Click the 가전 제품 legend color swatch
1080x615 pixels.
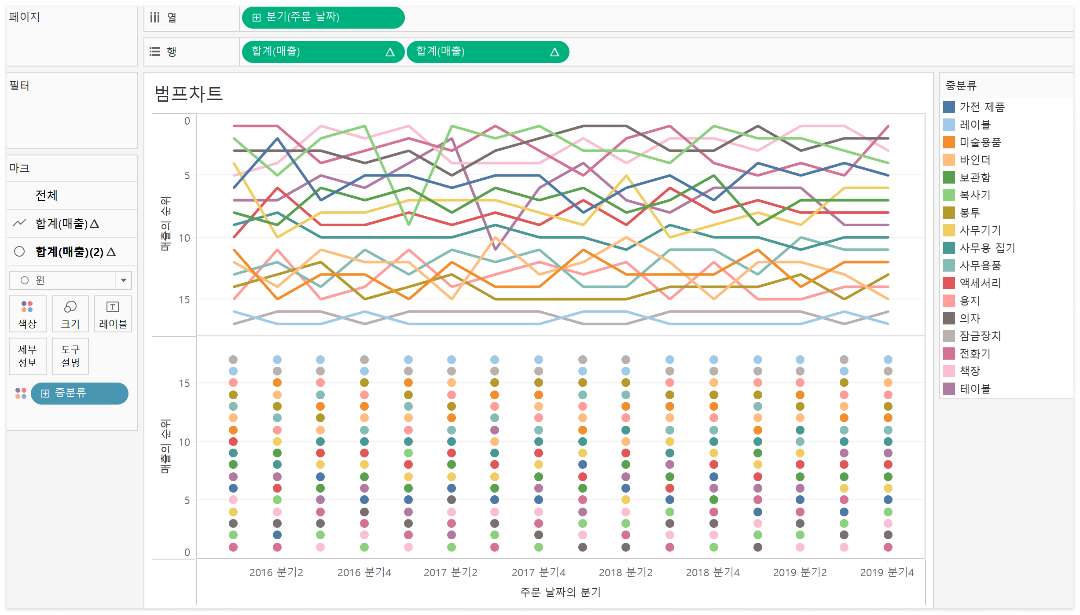[x=949, y=107]
